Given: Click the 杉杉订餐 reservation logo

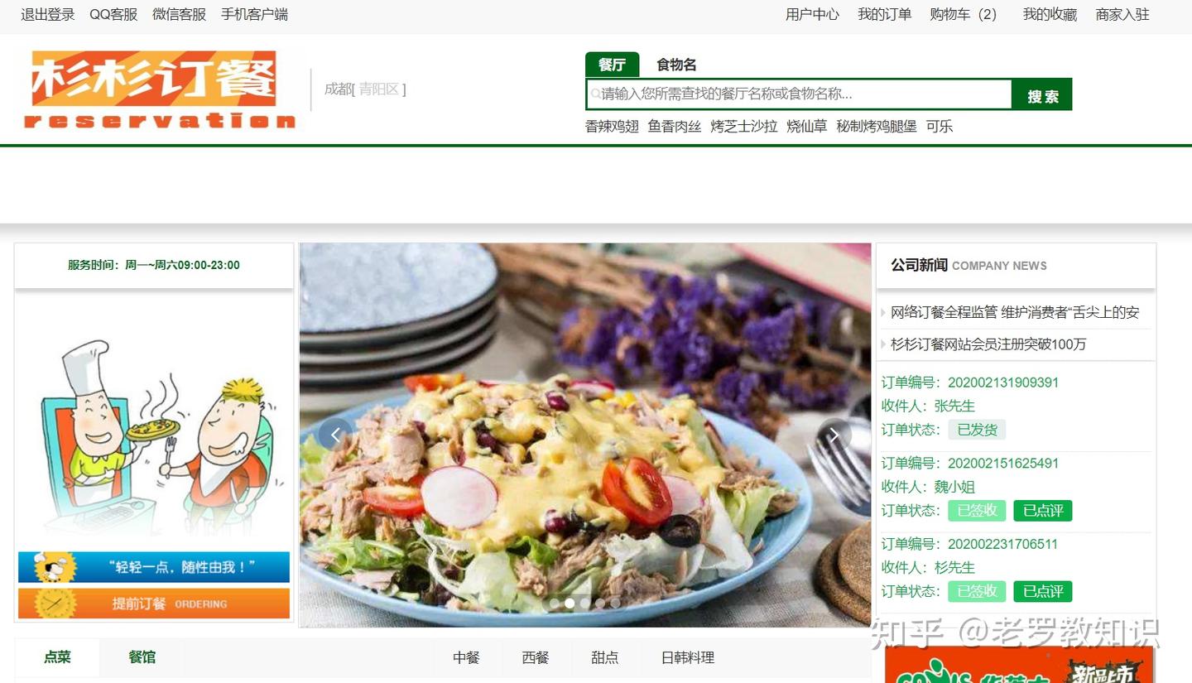Looking at the screenshot, I should point(159,89).
